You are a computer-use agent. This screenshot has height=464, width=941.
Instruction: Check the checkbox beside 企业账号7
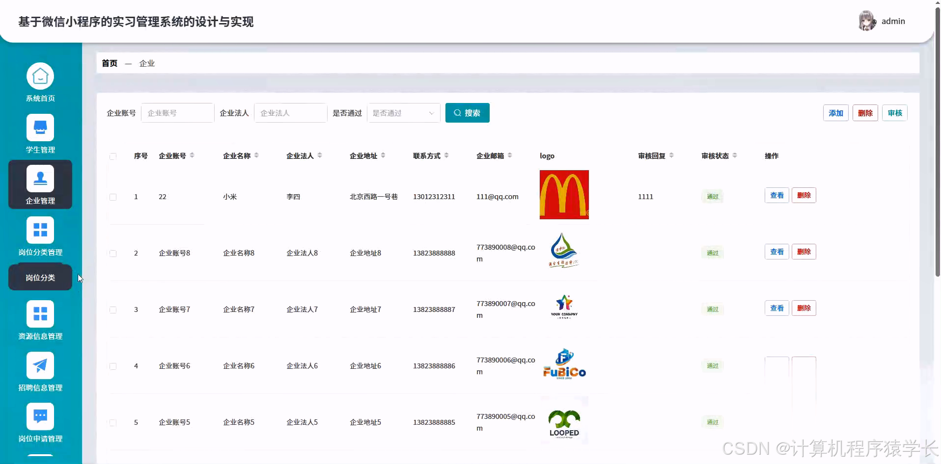113,310
